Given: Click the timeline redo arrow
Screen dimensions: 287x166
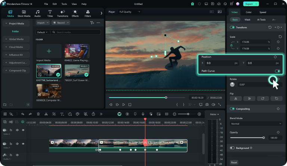Looking at the screenshot, I should pos(30,114).
